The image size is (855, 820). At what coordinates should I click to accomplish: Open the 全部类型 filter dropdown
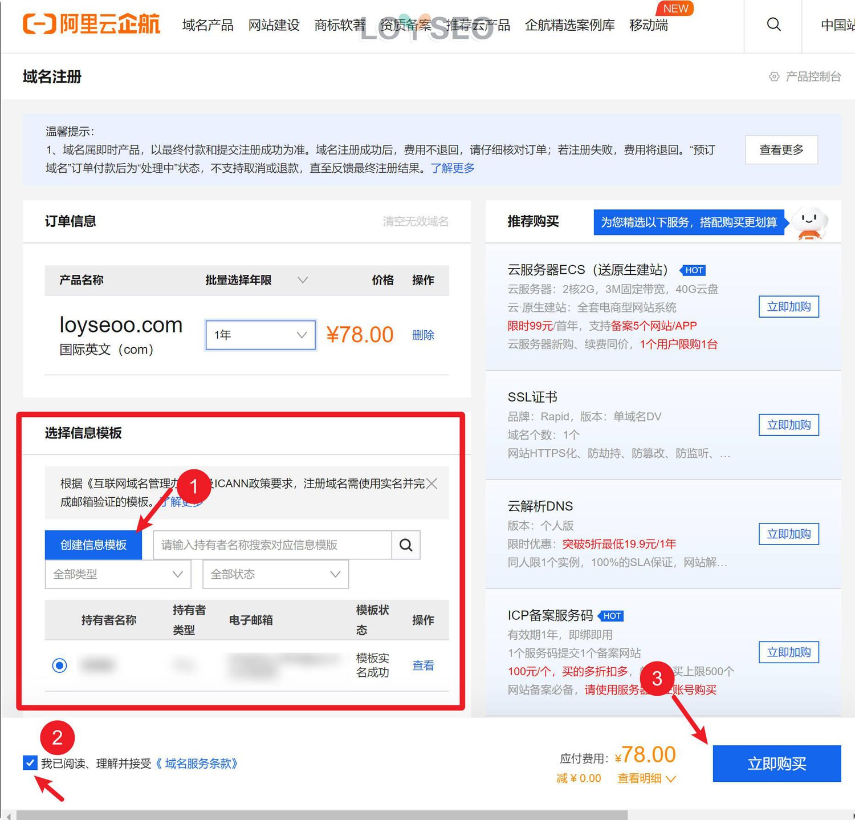[118, 574]
